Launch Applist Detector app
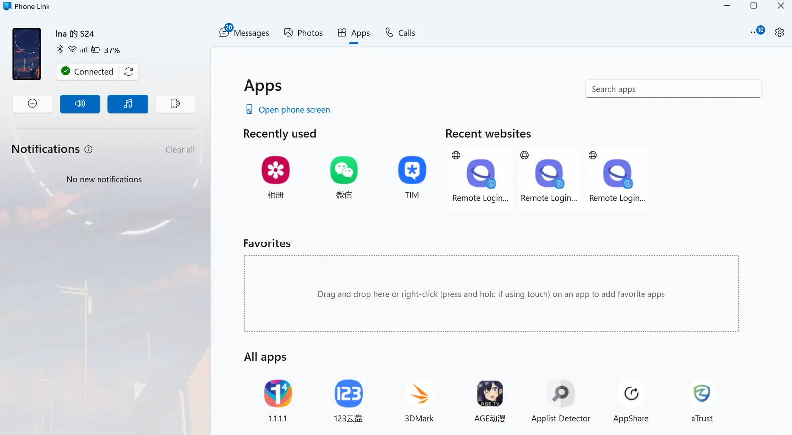Screen dimensions: 792x435 click(560, 394)
